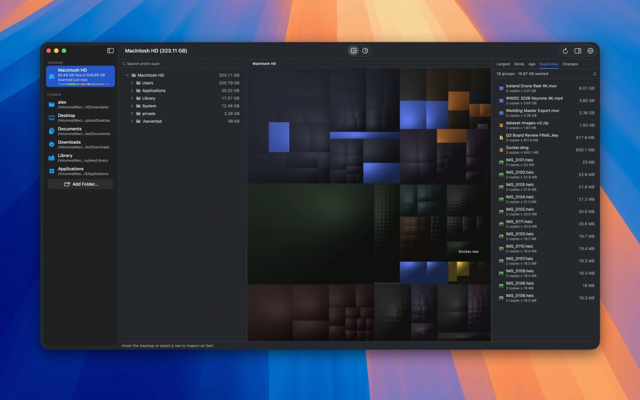Switch to treemap view mode

point(353,51)
